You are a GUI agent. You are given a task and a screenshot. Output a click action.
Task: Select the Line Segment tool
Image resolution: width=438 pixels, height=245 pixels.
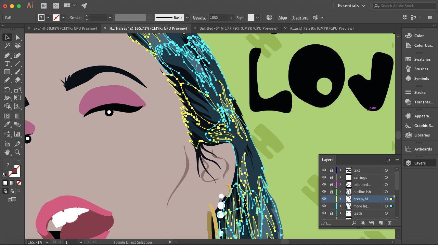[18, 63]
